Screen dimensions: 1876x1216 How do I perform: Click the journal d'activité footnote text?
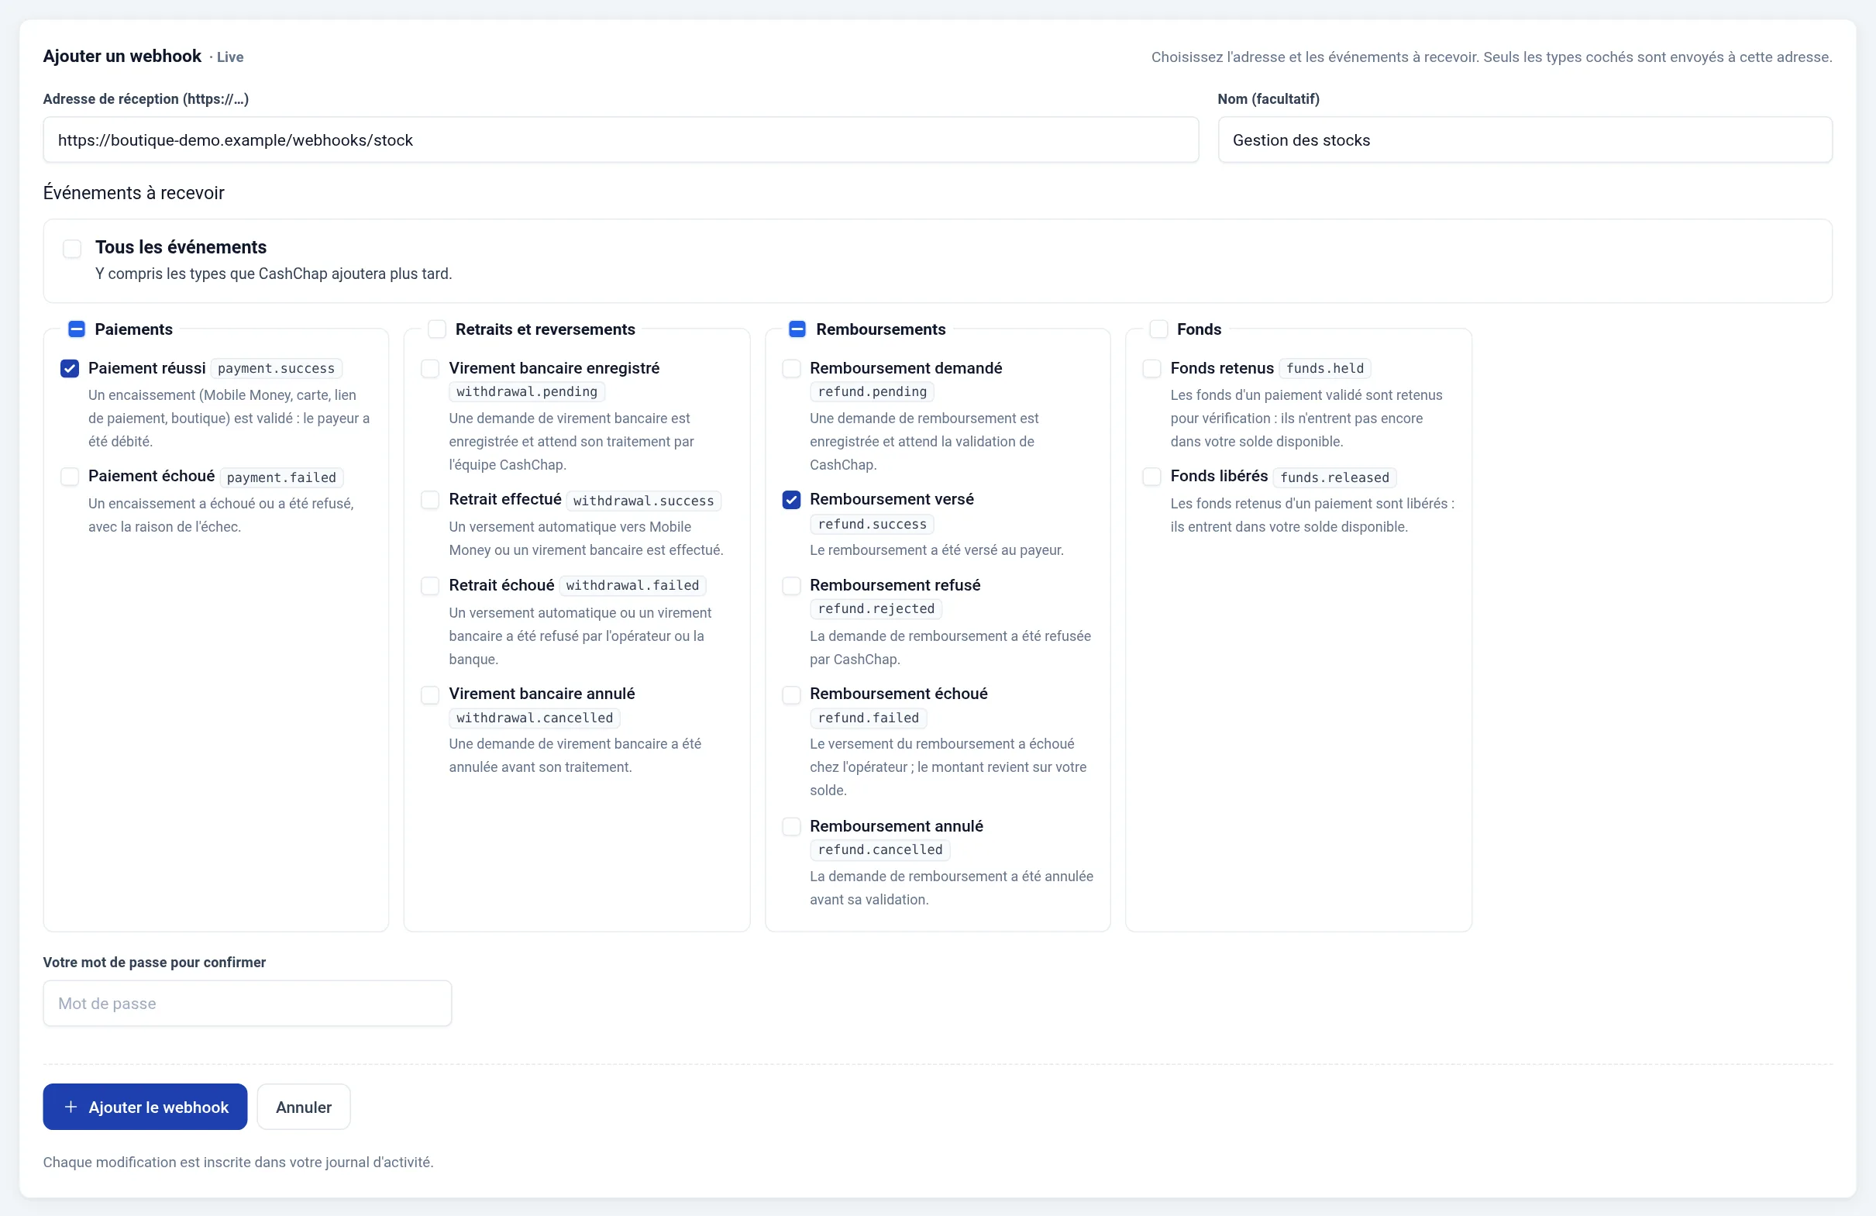point(238,1162)
